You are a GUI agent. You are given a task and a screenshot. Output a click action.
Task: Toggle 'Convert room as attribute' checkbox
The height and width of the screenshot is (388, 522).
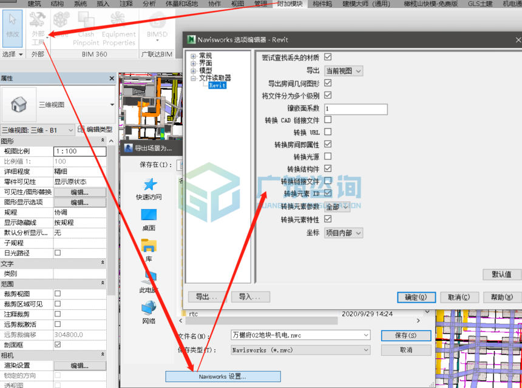(328, 144)
